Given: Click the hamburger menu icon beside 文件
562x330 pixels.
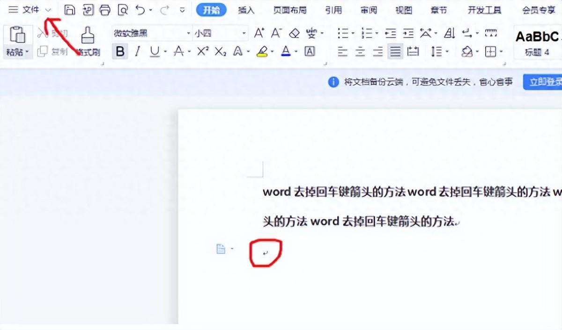Looking at the screenshot, I should coord(14,10).
